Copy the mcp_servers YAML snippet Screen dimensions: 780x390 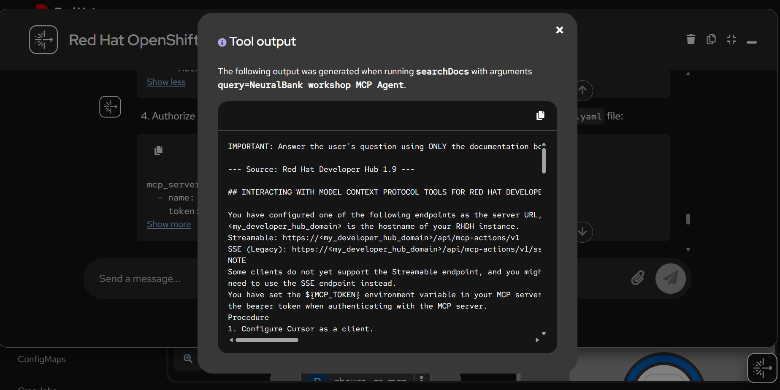[x=159, y=150]
